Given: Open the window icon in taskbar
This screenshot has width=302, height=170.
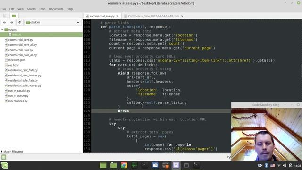Looking at the screenshot, I should 186,165.
